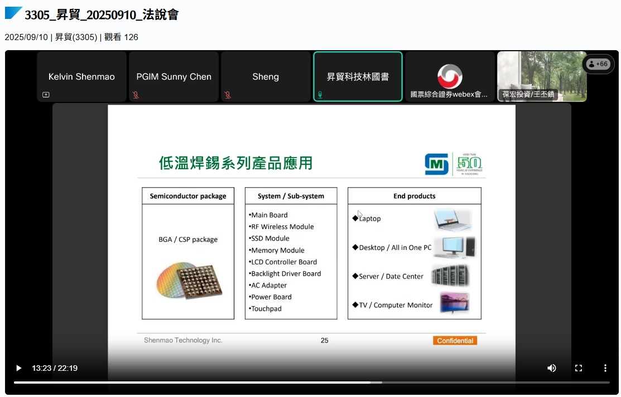Open video more options menu
Viewport: 621px width, 397px height.
coord(605,368)
